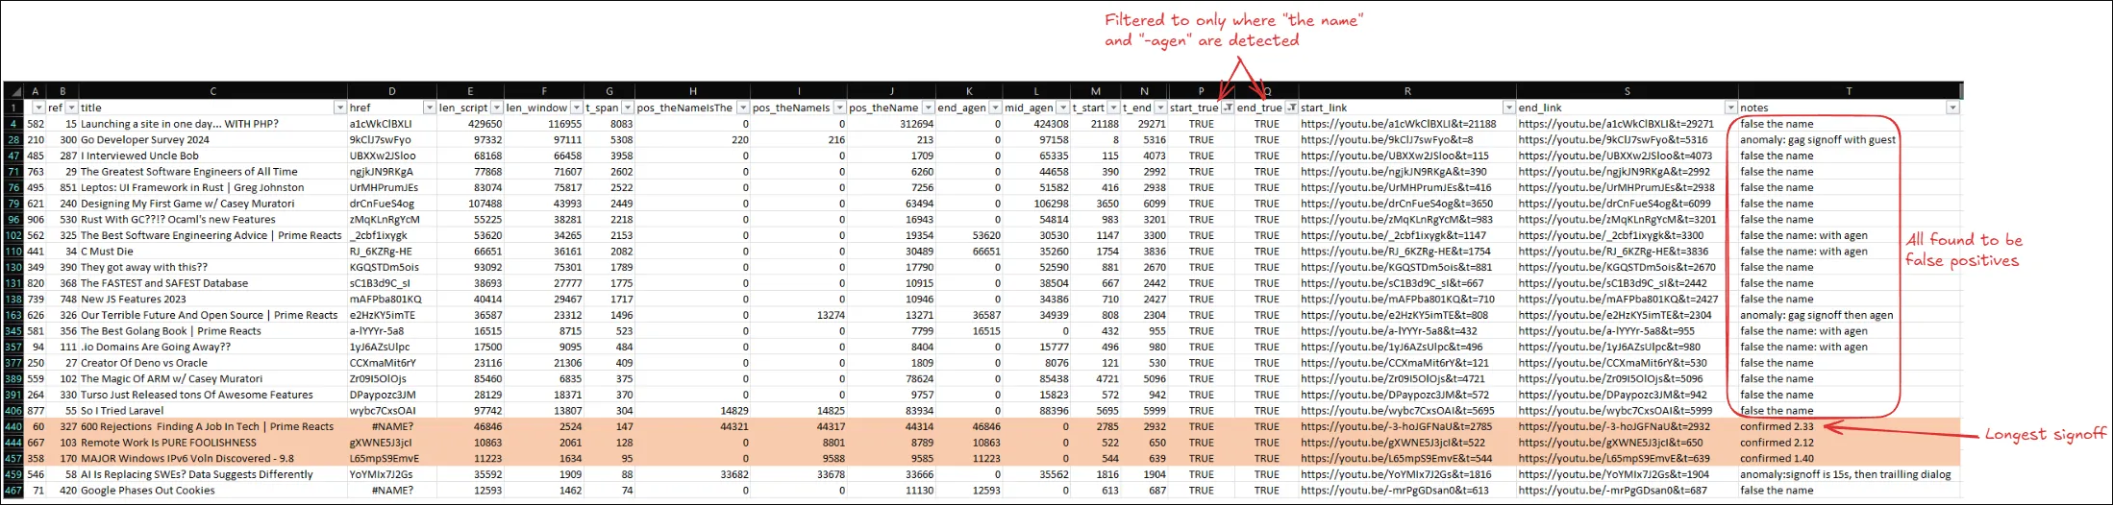2113x505 pixels.
Task: Open end link ending t=2932
Action: 1614,426
